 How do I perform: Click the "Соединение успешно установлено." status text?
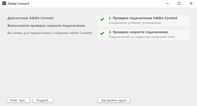point(135,23)
